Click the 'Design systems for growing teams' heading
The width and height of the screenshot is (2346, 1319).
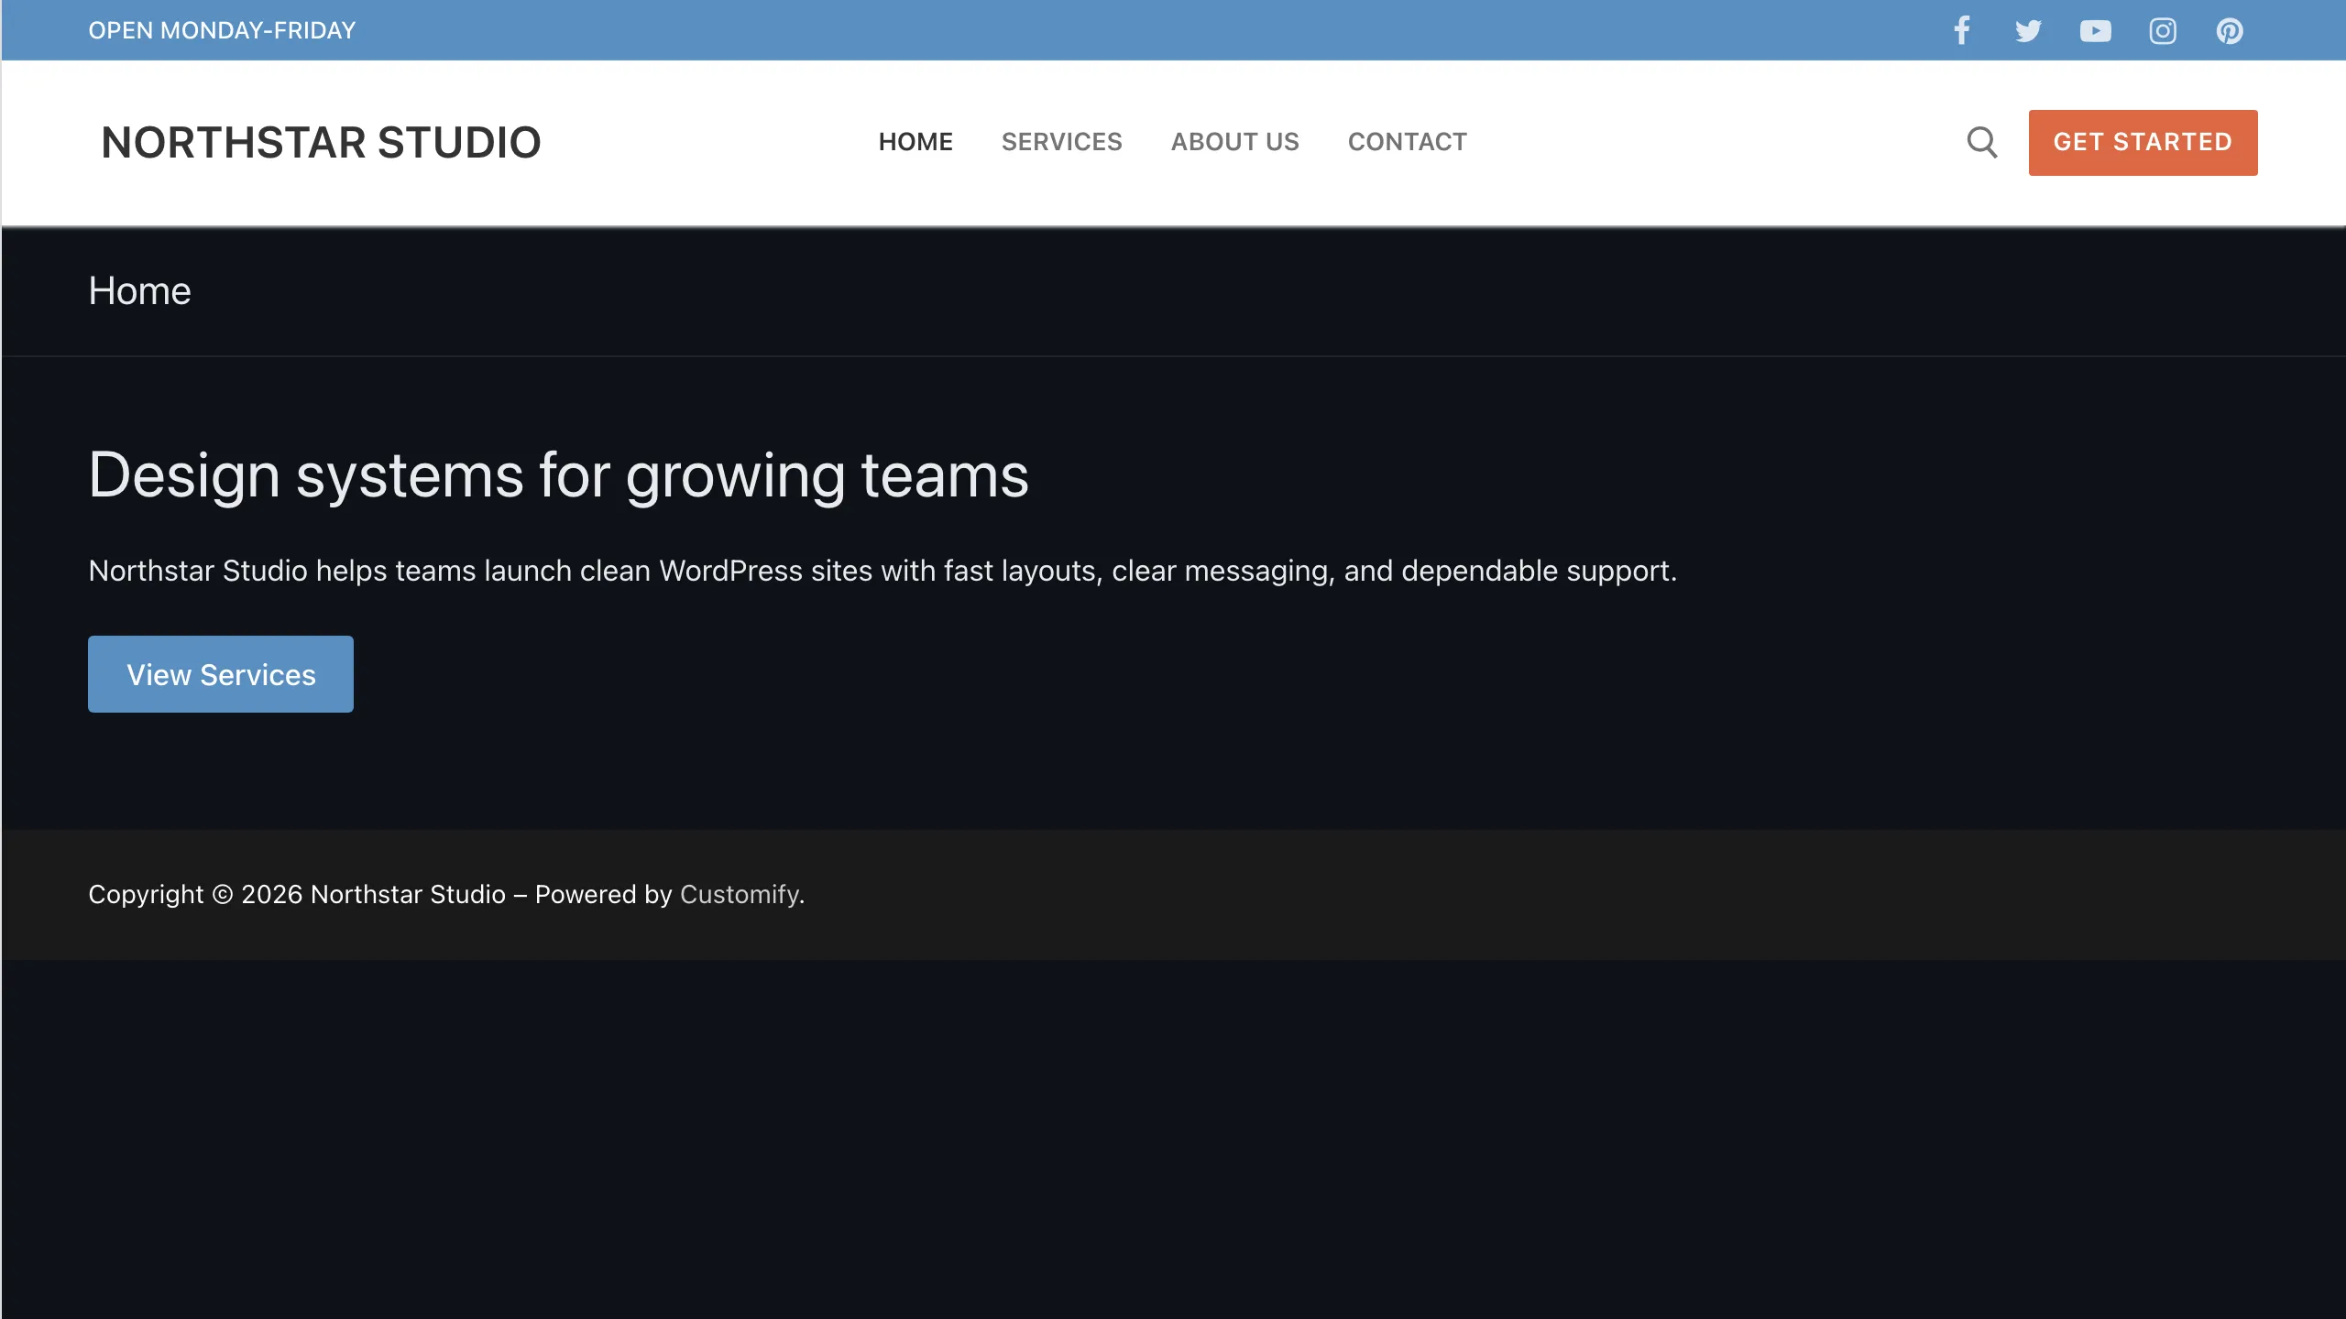click(558, 475)
